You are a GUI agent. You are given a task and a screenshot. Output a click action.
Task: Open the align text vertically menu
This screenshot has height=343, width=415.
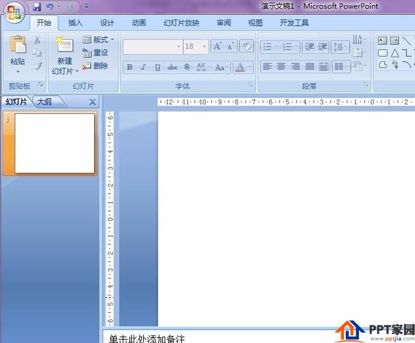pyautogui.click(x=359, y=53)
